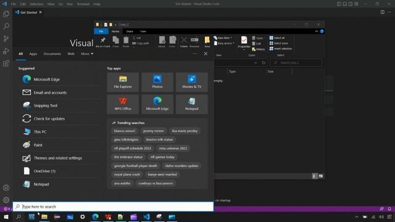Click Type here to search box

coord(113,207)
